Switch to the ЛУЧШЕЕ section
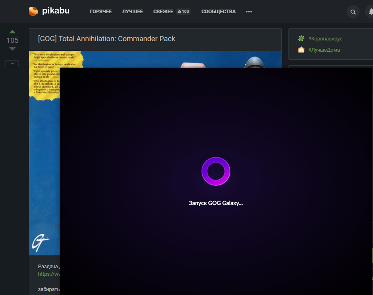Viewport: 373px width, 295px height. (x=132, y=12)
